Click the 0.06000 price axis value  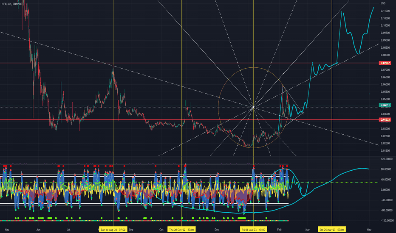pos(385,85)
